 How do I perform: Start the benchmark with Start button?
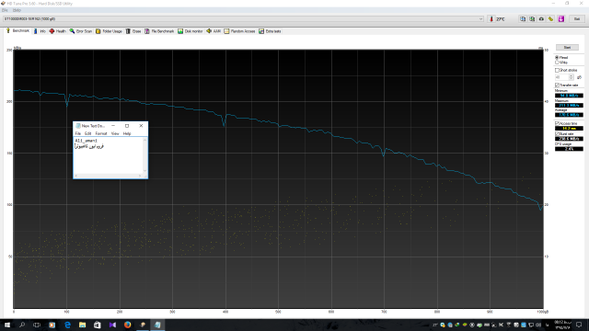click(567, 47)
